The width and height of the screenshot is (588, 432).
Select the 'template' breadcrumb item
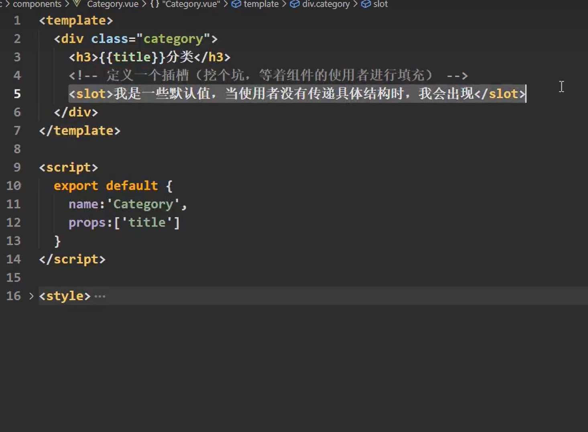coord(261,4)
